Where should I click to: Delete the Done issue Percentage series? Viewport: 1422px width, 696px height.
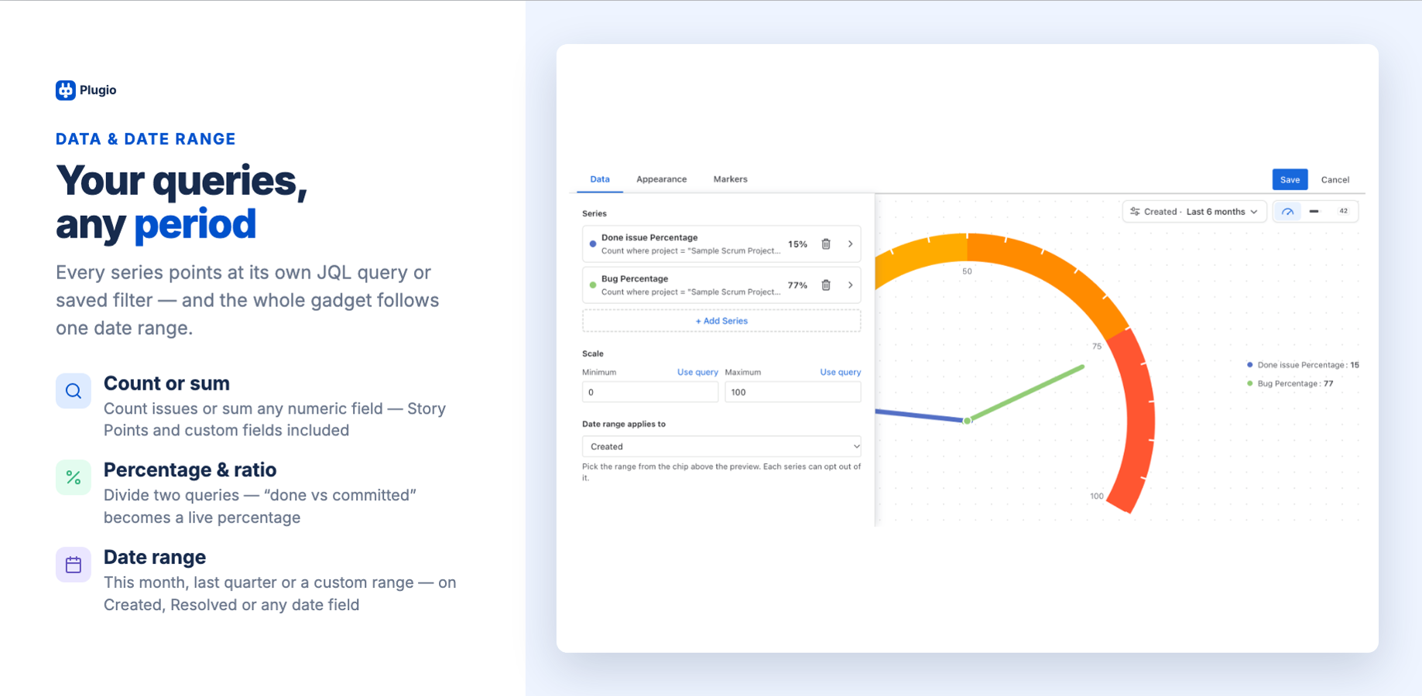pyautogui.click(x=826, y=244)
